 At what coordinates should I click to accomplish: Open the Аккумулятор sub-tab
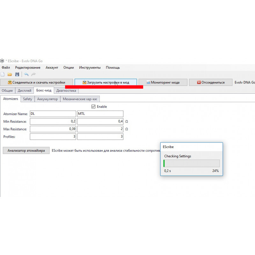[x=47, y=99]
